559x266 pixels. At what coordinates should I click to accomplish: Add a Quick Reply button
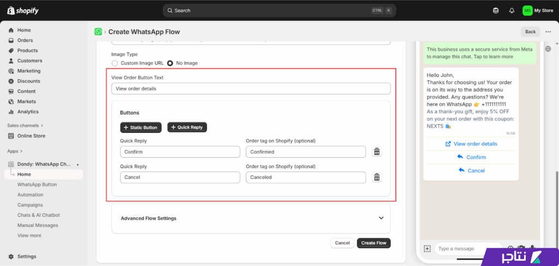187,127
